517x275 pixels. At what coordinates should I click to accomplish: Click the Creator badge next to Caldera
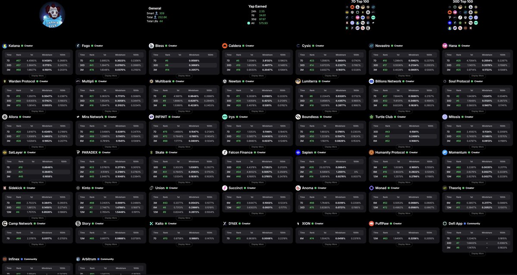click(248, 46)
